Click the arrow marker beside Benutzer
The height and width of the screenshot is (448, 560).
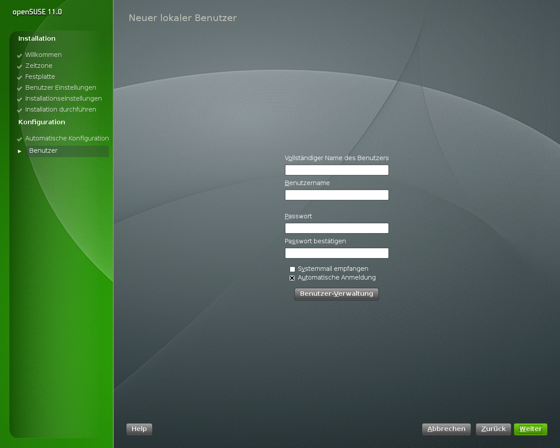(x=20, y=151)
